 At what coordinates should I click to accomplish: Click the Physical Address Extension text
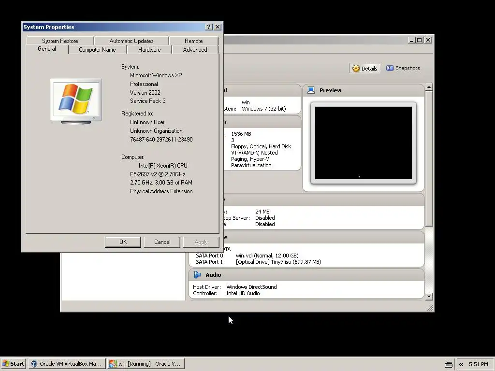(x=161, y=191)
